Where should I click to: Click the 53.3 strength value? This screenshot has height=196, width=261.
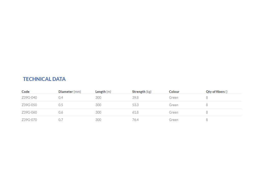[x=135, y=105]
